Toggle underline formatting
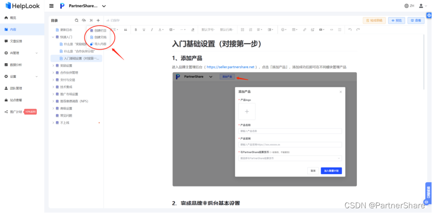The width and height of the screenshot is (432, 213). (144, 30)
